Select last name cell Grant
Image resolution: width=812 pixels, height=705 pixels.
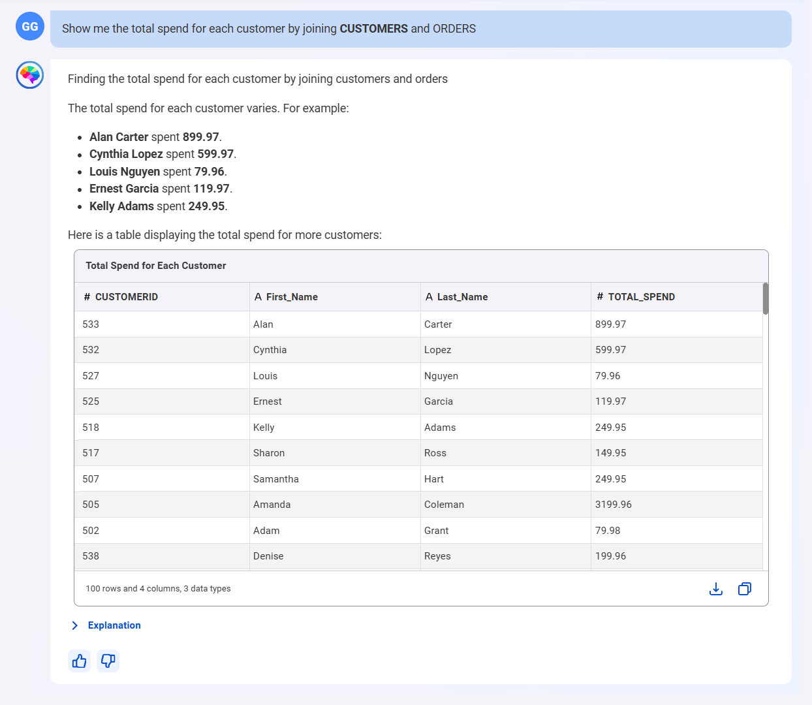tap(506, 531)
